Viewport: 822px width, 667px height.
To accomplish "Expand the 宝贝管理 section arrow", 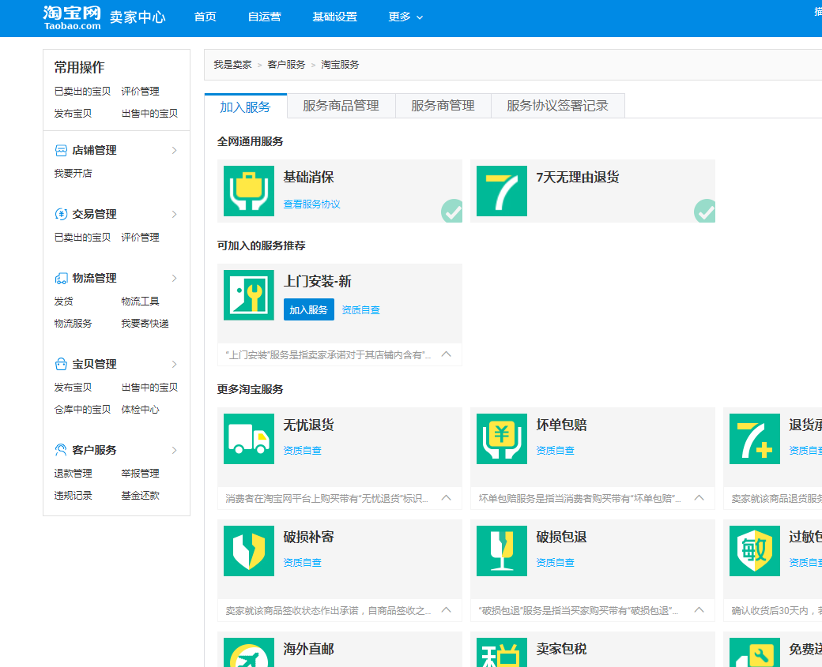I will coord(174,364).
